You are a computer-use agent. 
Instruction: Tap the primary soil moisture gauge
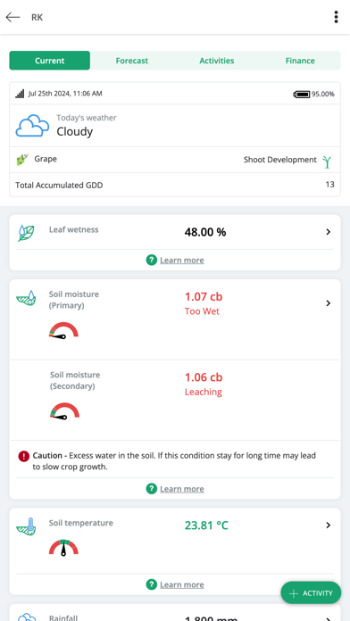63,330
